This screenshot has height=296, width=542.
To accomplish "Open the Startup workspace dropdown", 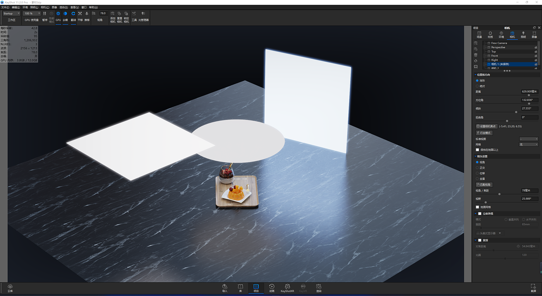I will [x=11, y=14].
